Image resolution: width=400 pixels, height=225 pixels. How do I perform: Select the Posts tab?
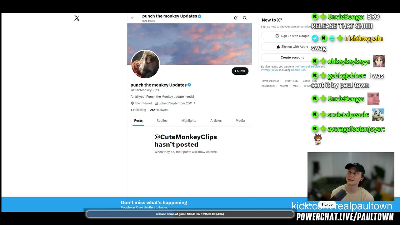tap(138, 121)
